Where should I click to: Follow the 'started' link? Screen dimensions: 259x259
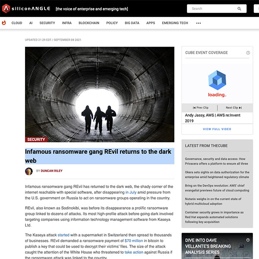(63, 235)
